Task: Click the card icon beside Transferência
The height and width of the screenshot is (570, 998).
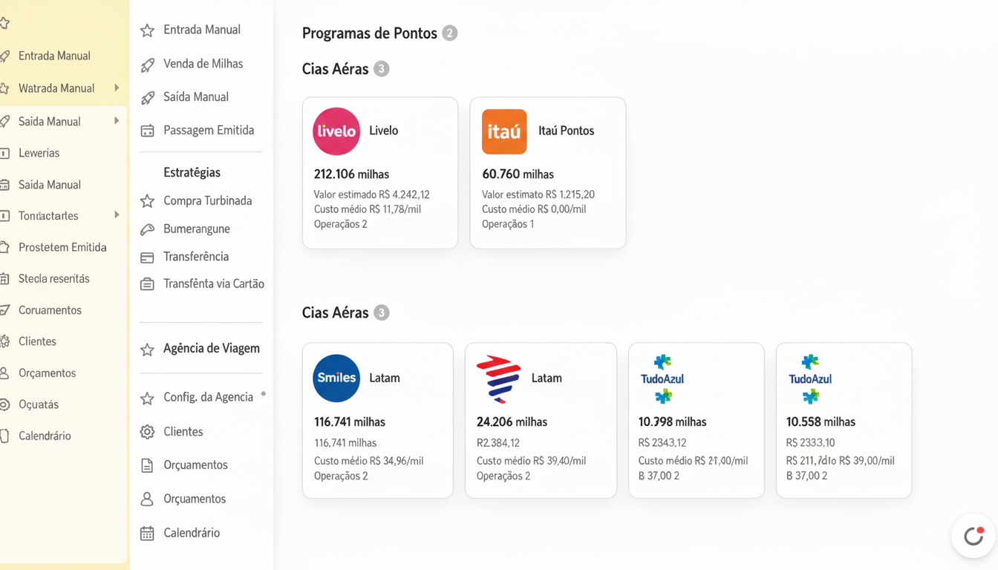Action: (x=148, y=258)
